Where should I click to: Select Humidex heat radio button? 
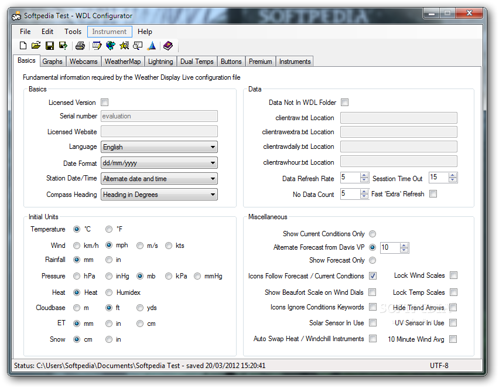click(109, 292)
